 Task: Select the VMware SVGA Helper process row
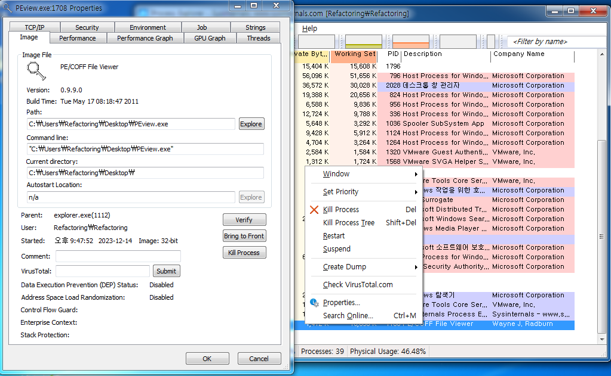pos(434,161)
